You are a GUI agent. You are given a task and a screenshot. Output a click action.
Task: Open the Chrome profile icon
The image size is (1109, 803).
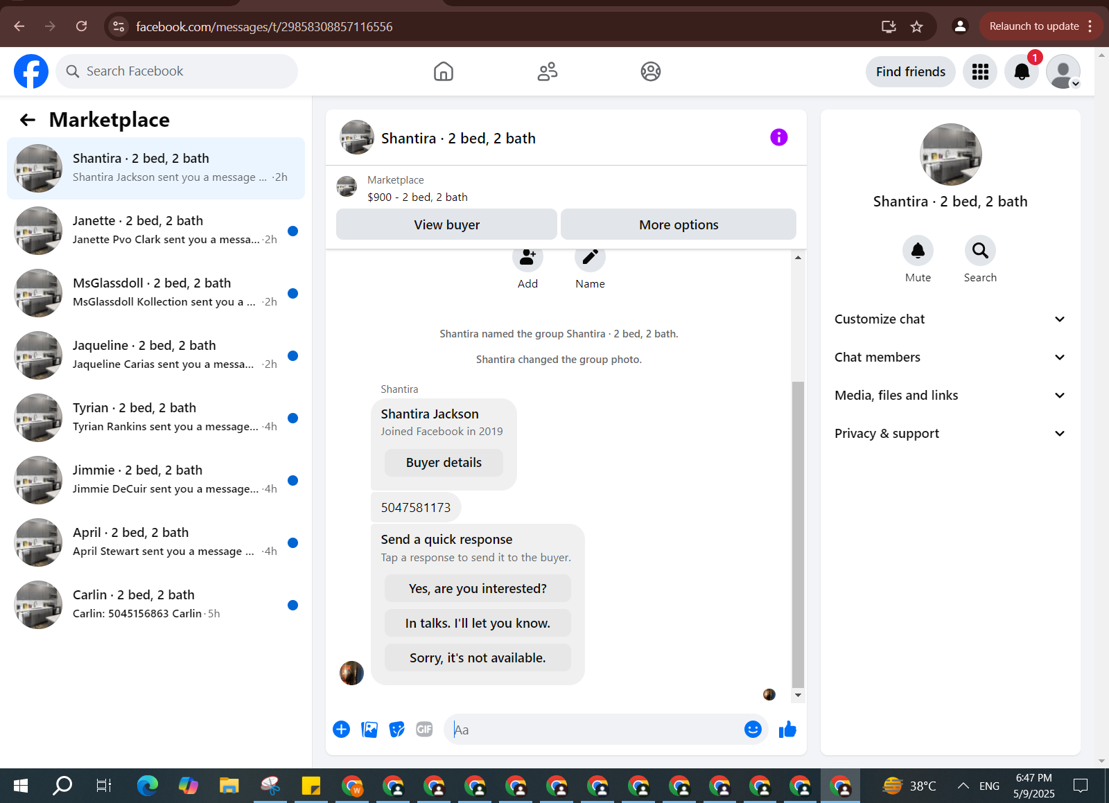[x=960, y=26]
